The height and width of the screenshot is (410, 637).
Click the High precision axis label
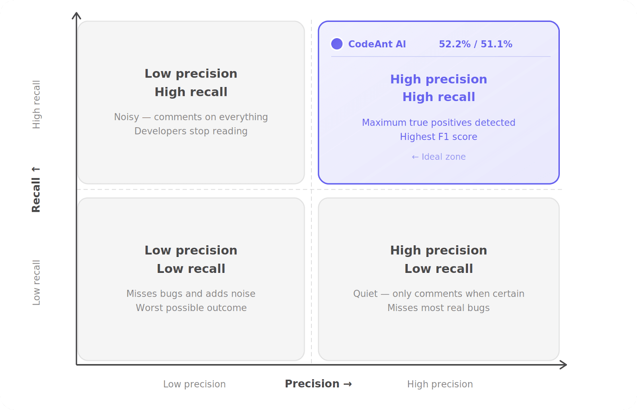tap(440, 384)
